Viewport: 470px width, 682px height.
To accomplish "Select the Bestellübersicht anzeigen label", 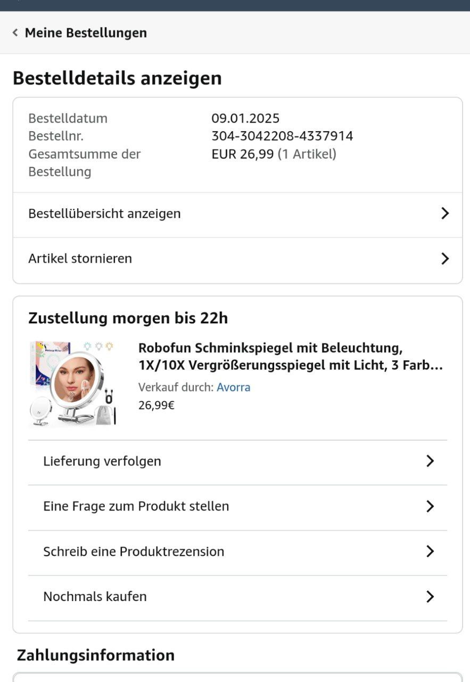I will point(104,214).
